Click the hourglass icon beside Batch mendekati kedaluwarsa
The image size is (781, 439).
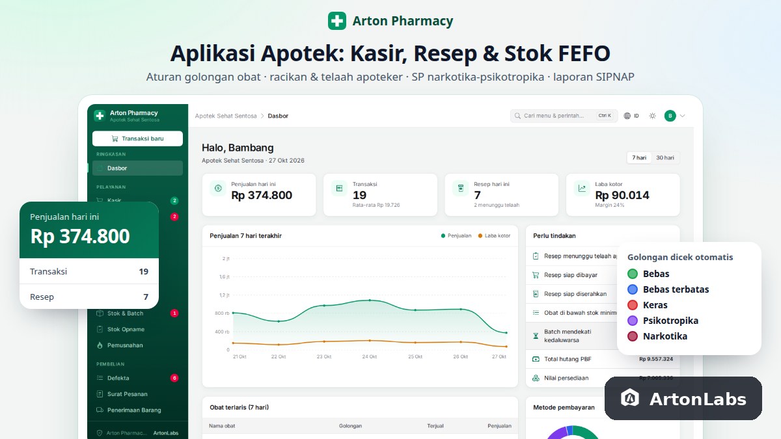point(536,336)
